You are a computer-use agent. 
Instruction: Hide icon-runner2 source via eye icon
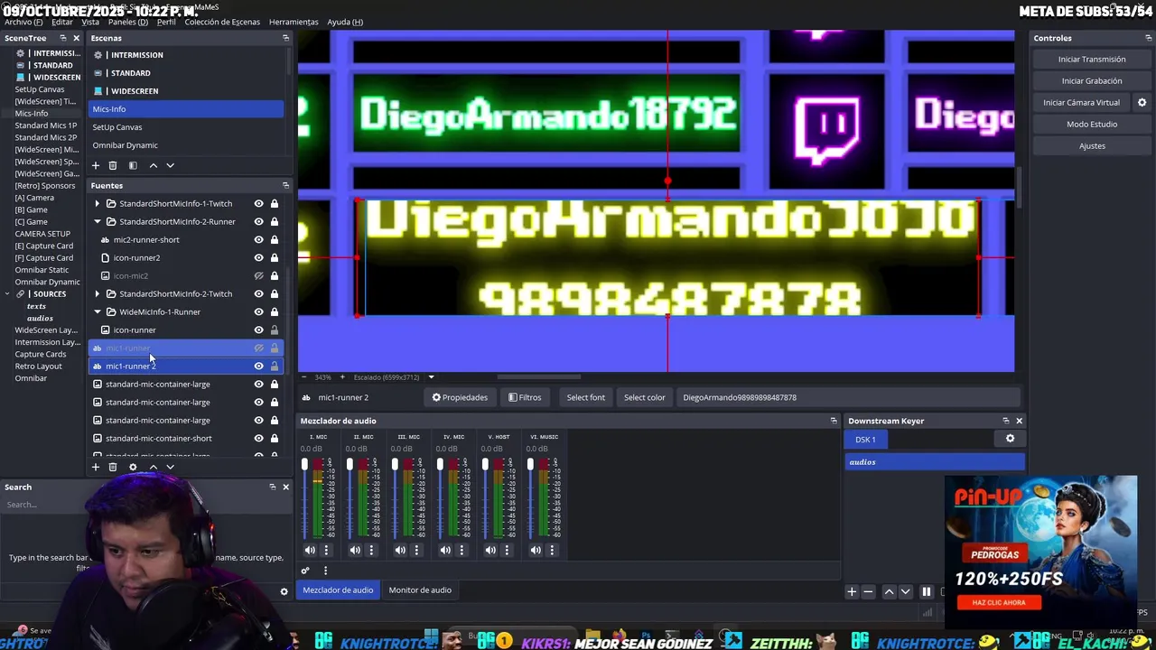258,258
